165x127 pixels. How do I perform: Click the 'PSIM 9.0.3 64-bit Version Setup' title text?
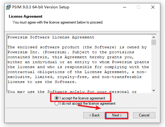tap(41, 7)
